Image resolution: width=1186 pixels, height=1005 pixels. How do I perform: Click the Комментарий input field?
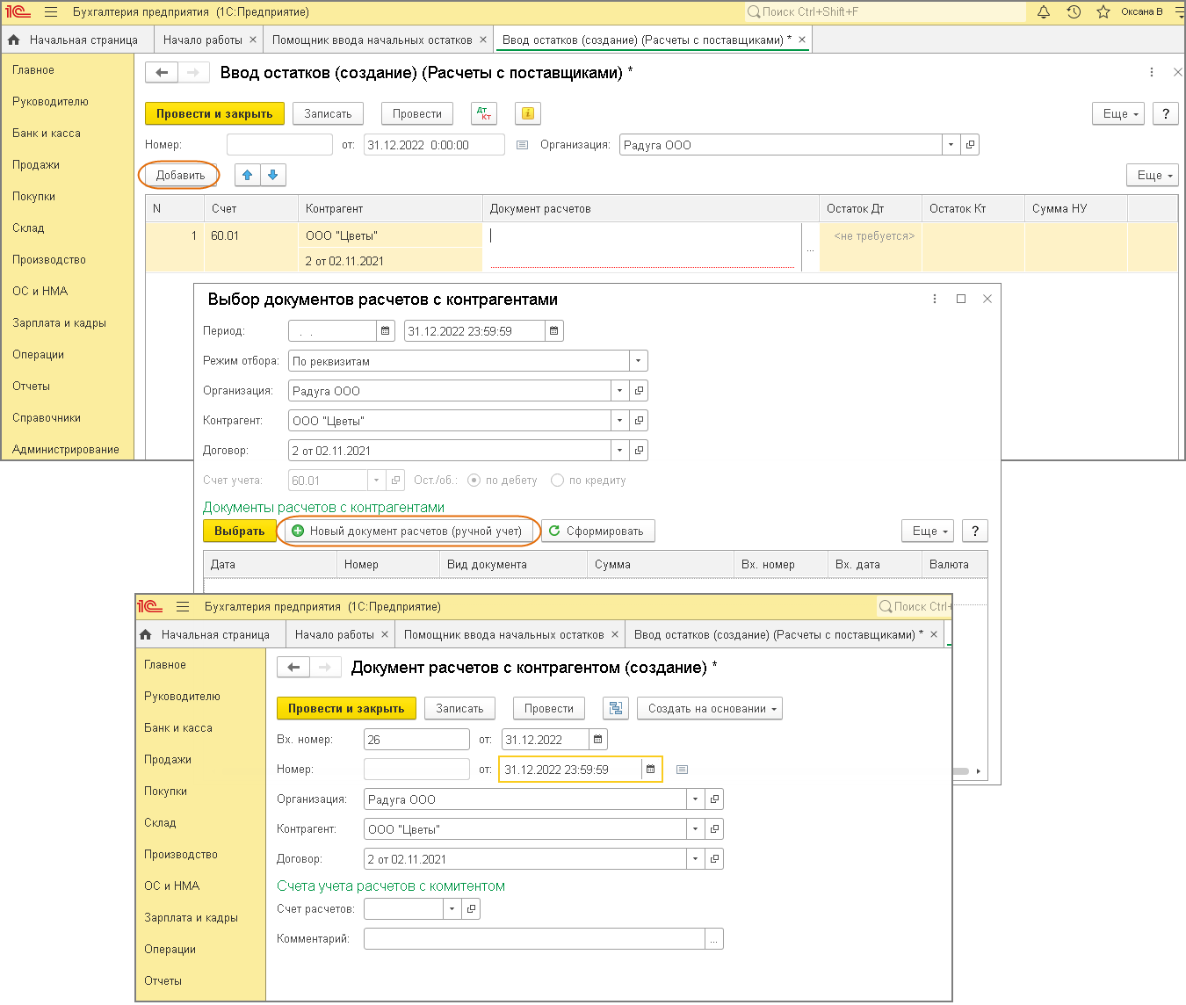pos(534,939)
